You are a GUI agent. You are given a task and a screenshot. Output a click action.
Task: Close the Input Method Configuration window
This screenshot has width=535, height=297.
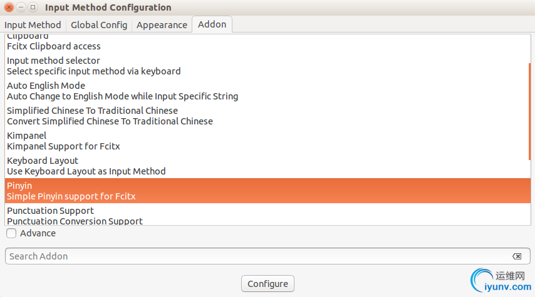pos(9,7)
